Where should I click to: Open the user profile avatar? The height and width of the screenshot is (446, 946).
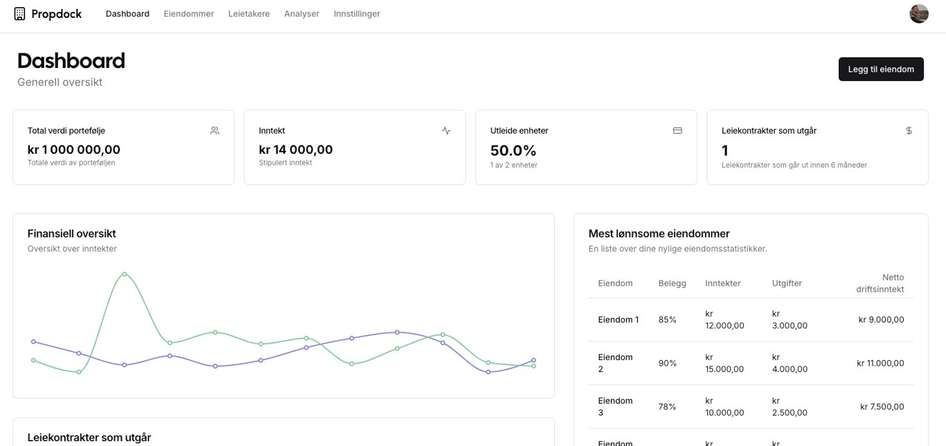click(x=918, y=14)
